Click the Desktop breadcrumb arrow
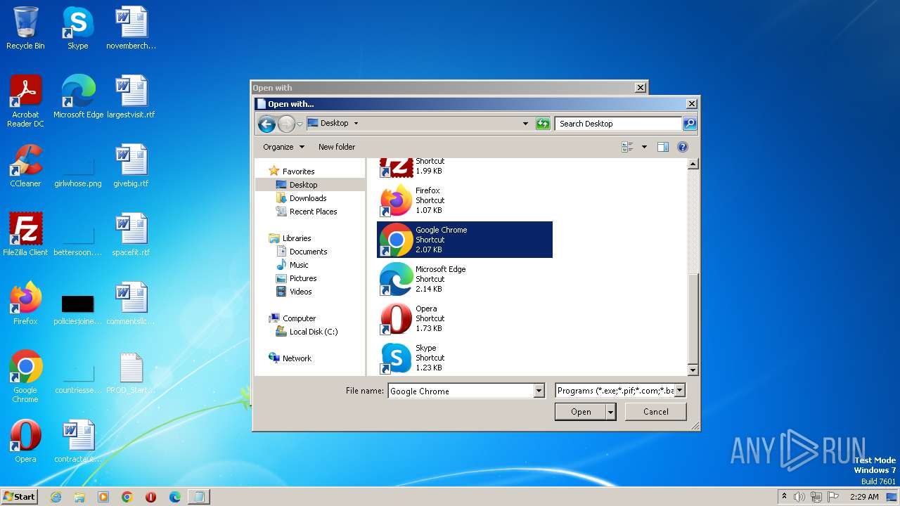Viewport: 900px width, 506px height. tap(356, 124)
